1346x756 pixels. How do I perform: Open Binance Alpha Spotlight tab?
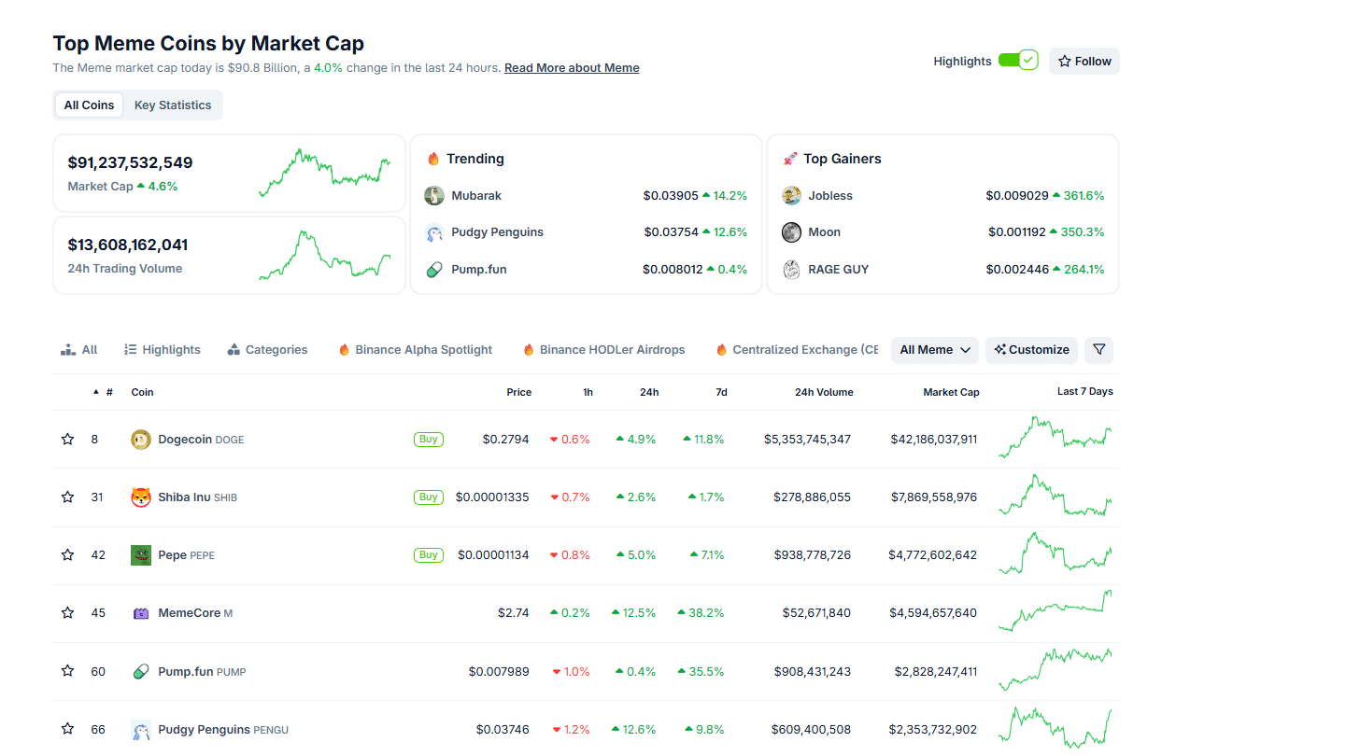[415, 350]
